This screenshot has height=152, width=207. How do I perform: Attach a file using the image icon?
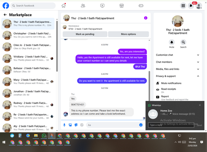point(70,125)
